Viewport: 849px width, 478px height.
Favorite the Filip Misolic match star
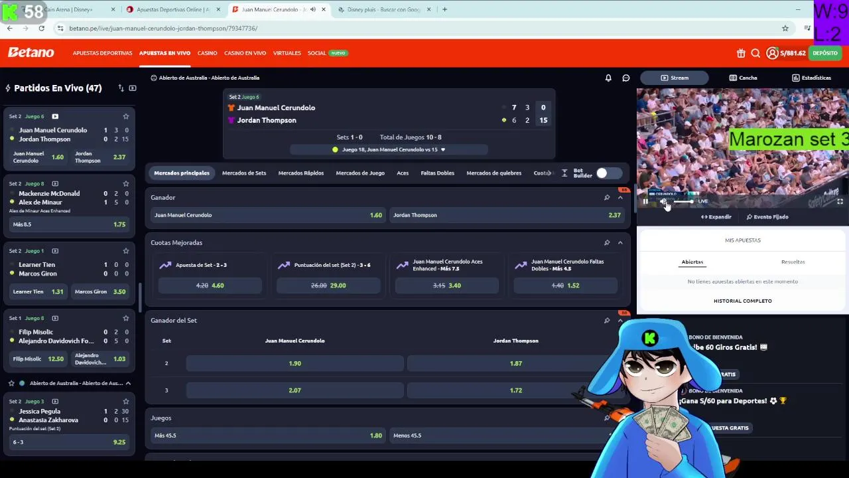[x=125, y=317]
